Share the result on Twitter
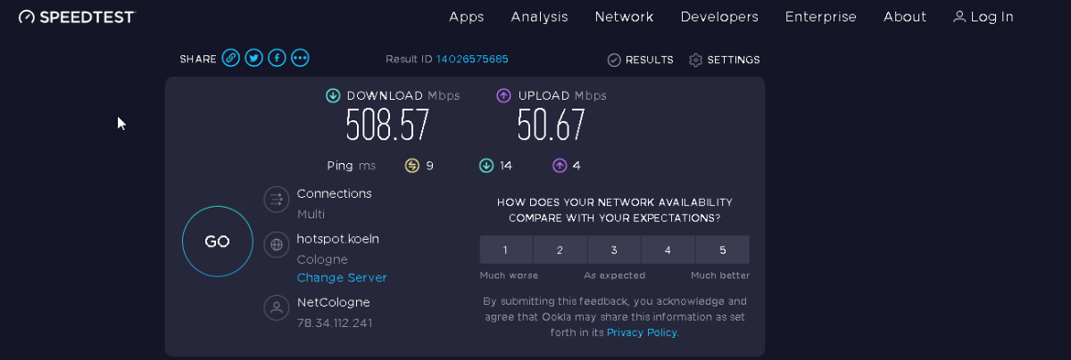The width and height of the screenshot is (1071, 360). pyautogui.click(x=253, y=58)
